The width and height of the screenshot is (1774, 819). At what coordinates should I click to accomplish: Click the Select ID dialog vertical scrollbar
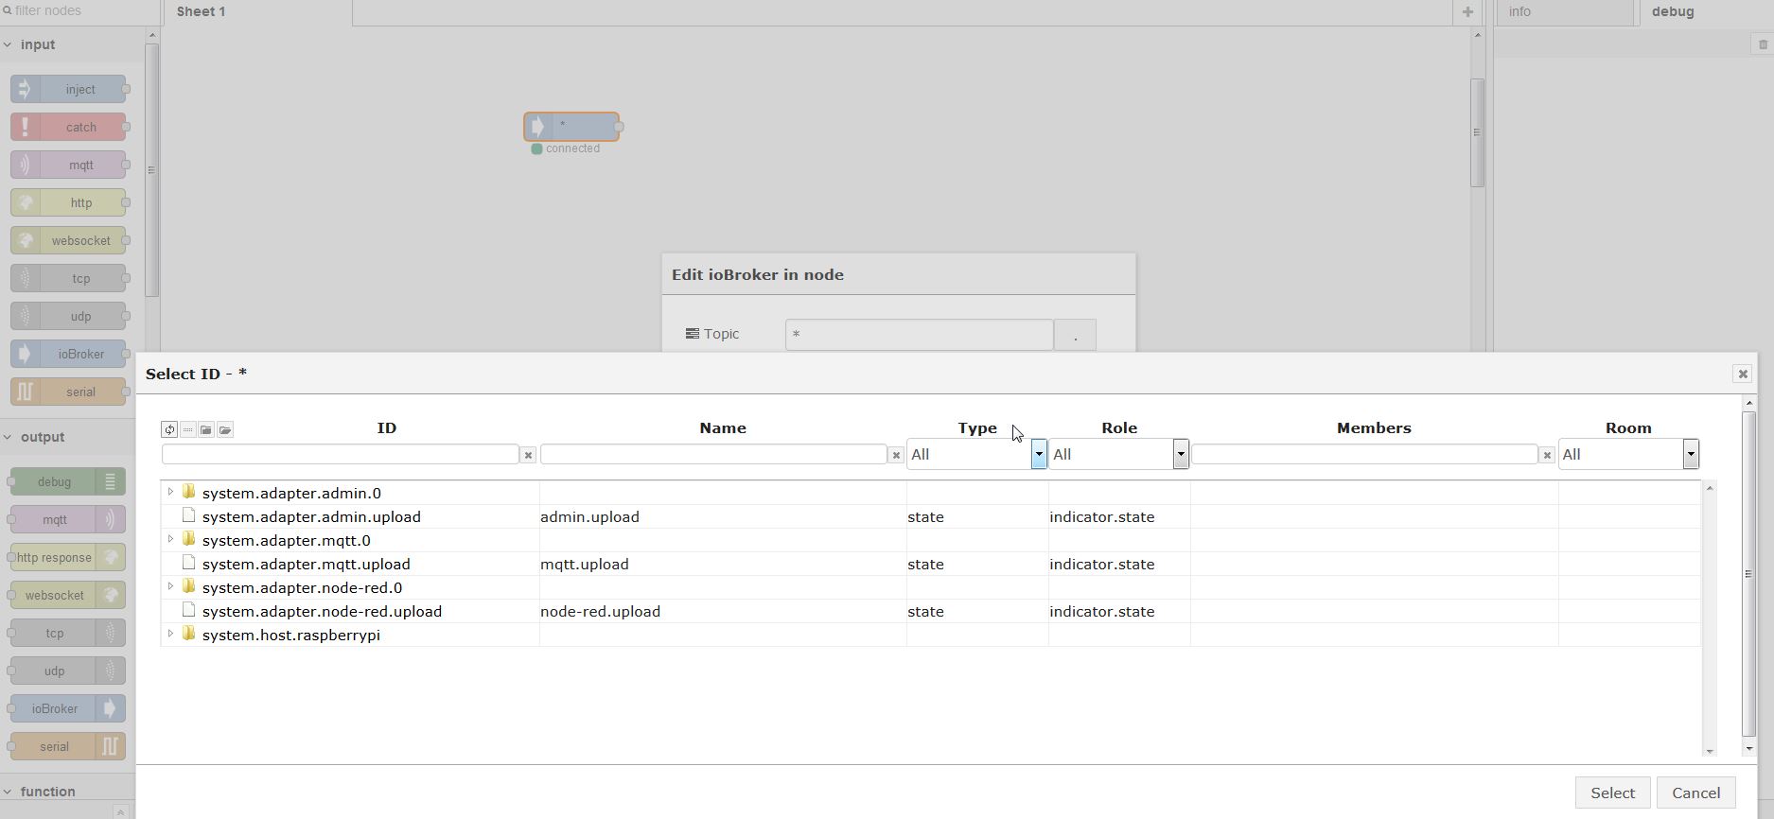[1748, 573]
